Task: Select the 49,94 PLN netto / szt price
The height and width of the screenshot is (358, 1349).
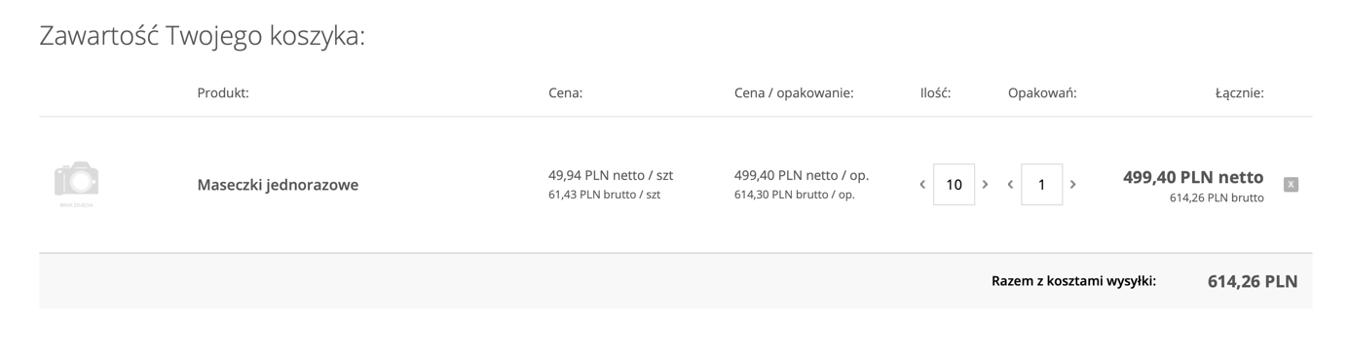Action: (x=611, y=176)
